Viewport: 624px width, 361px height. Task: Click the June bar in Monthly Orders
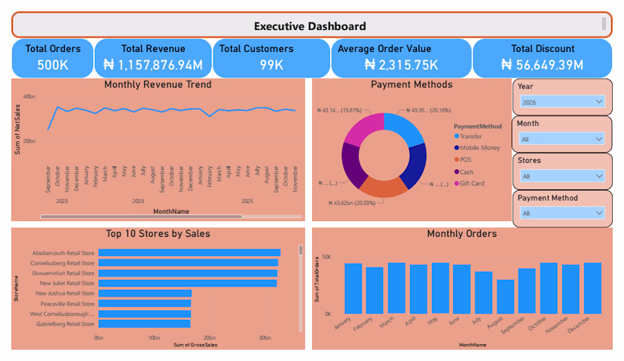(462, 289)
